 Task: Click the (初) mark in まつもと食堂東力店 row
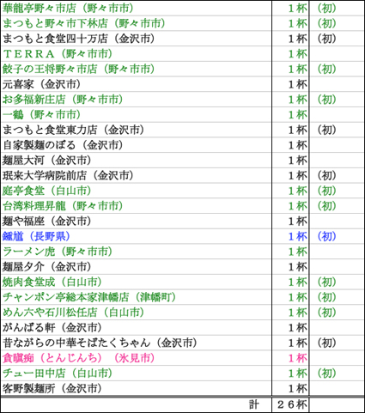(326, 130)
